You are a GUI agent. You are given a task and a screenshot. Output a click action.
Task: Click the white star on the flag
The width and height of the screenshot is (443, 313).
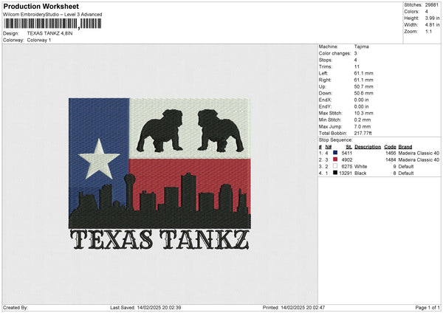pos(98,157)
